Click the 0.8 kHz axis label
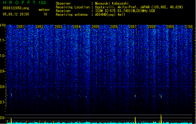This screenshot has width=196, height=124. (x=2, y=87)
